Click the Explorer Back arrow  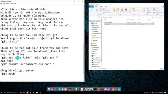point(90,17)
